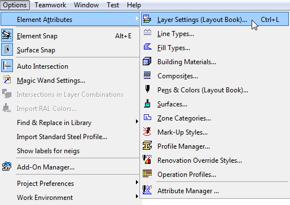This screenshot has height=205, width=290.
Task: Click the Layer Settings icon
Action: tap(147, 19)
